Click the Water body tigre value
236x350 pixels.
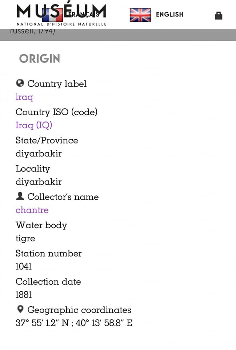(25, 238)
